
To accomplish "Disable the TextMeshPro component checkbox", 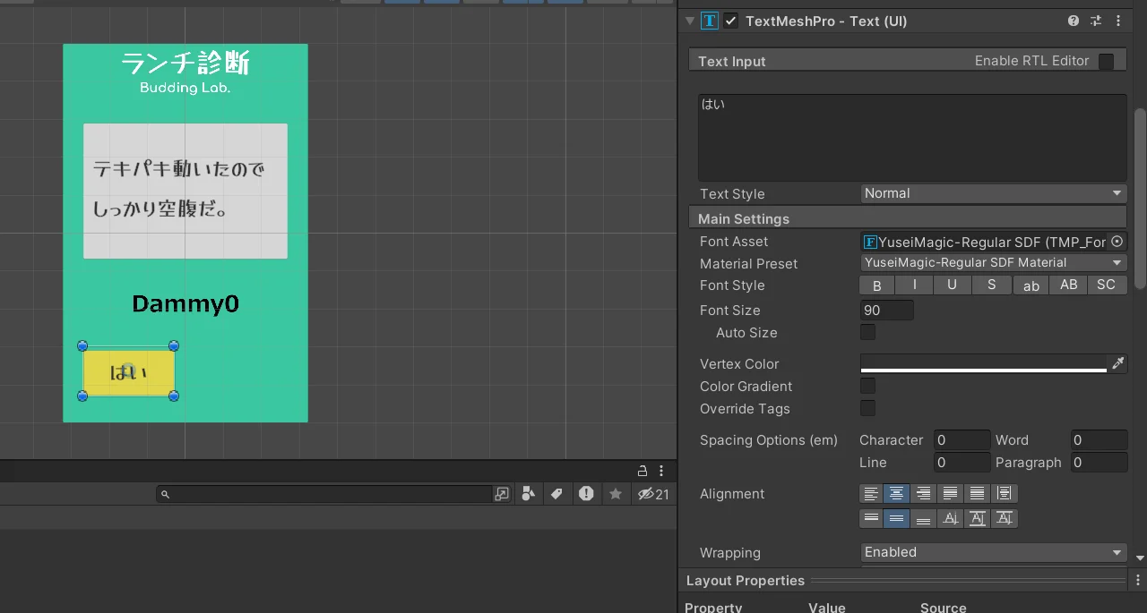I will point(731,21).
